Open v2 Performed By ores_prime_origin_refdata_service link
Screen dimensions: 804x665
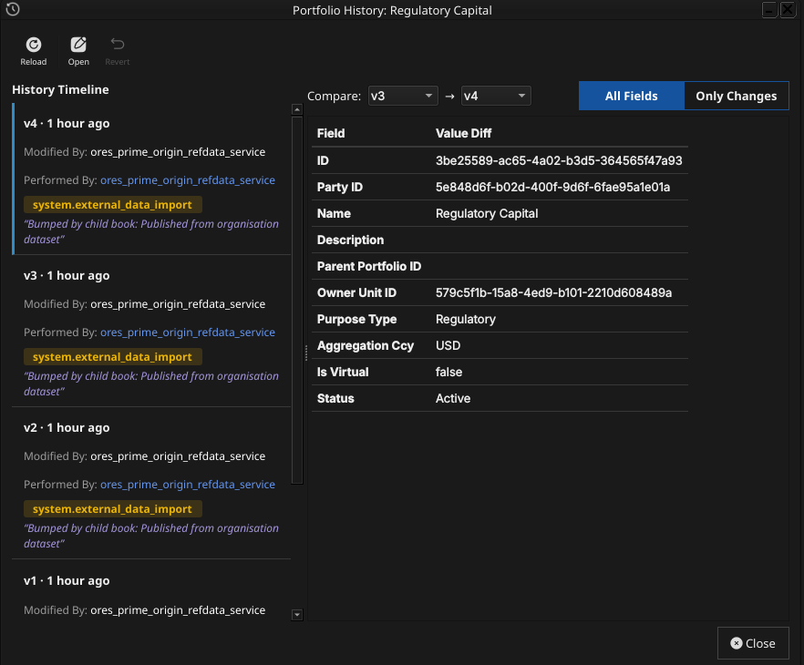(x=188, y=485)
